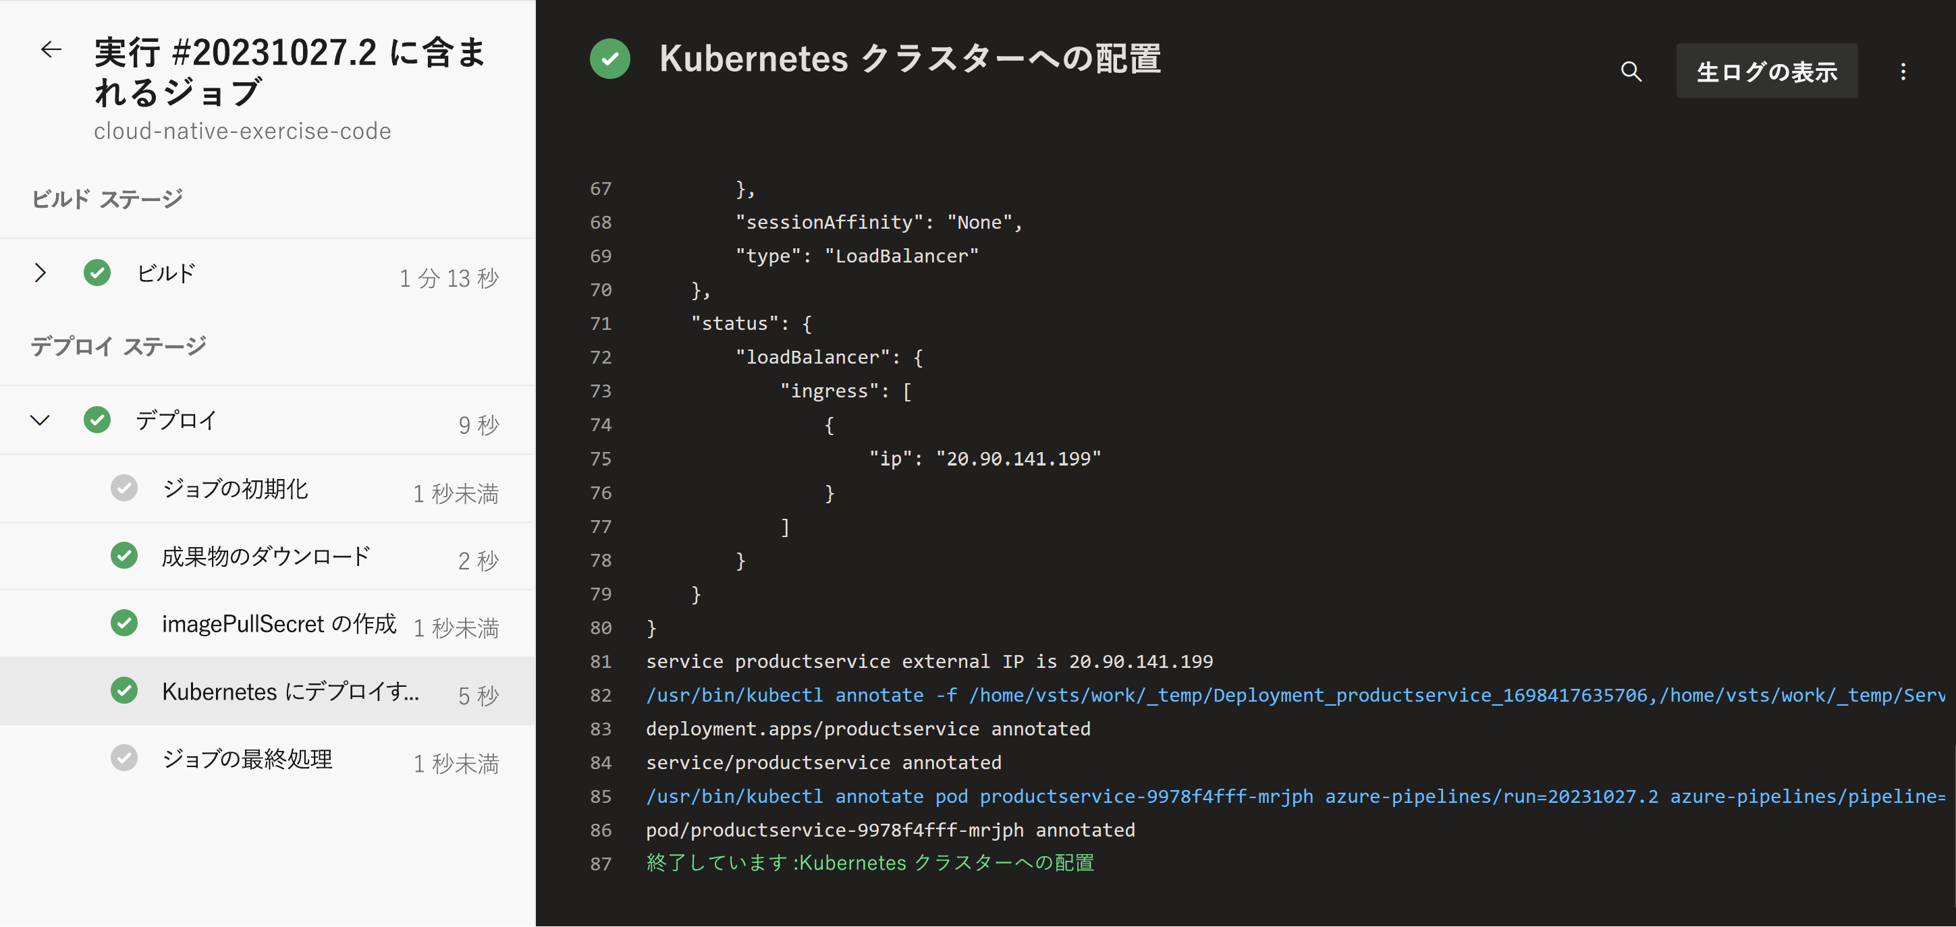Screen dimensions: 1956x927
Task: Open the imagePullSecret の作成 step
Action: (279, 624)
